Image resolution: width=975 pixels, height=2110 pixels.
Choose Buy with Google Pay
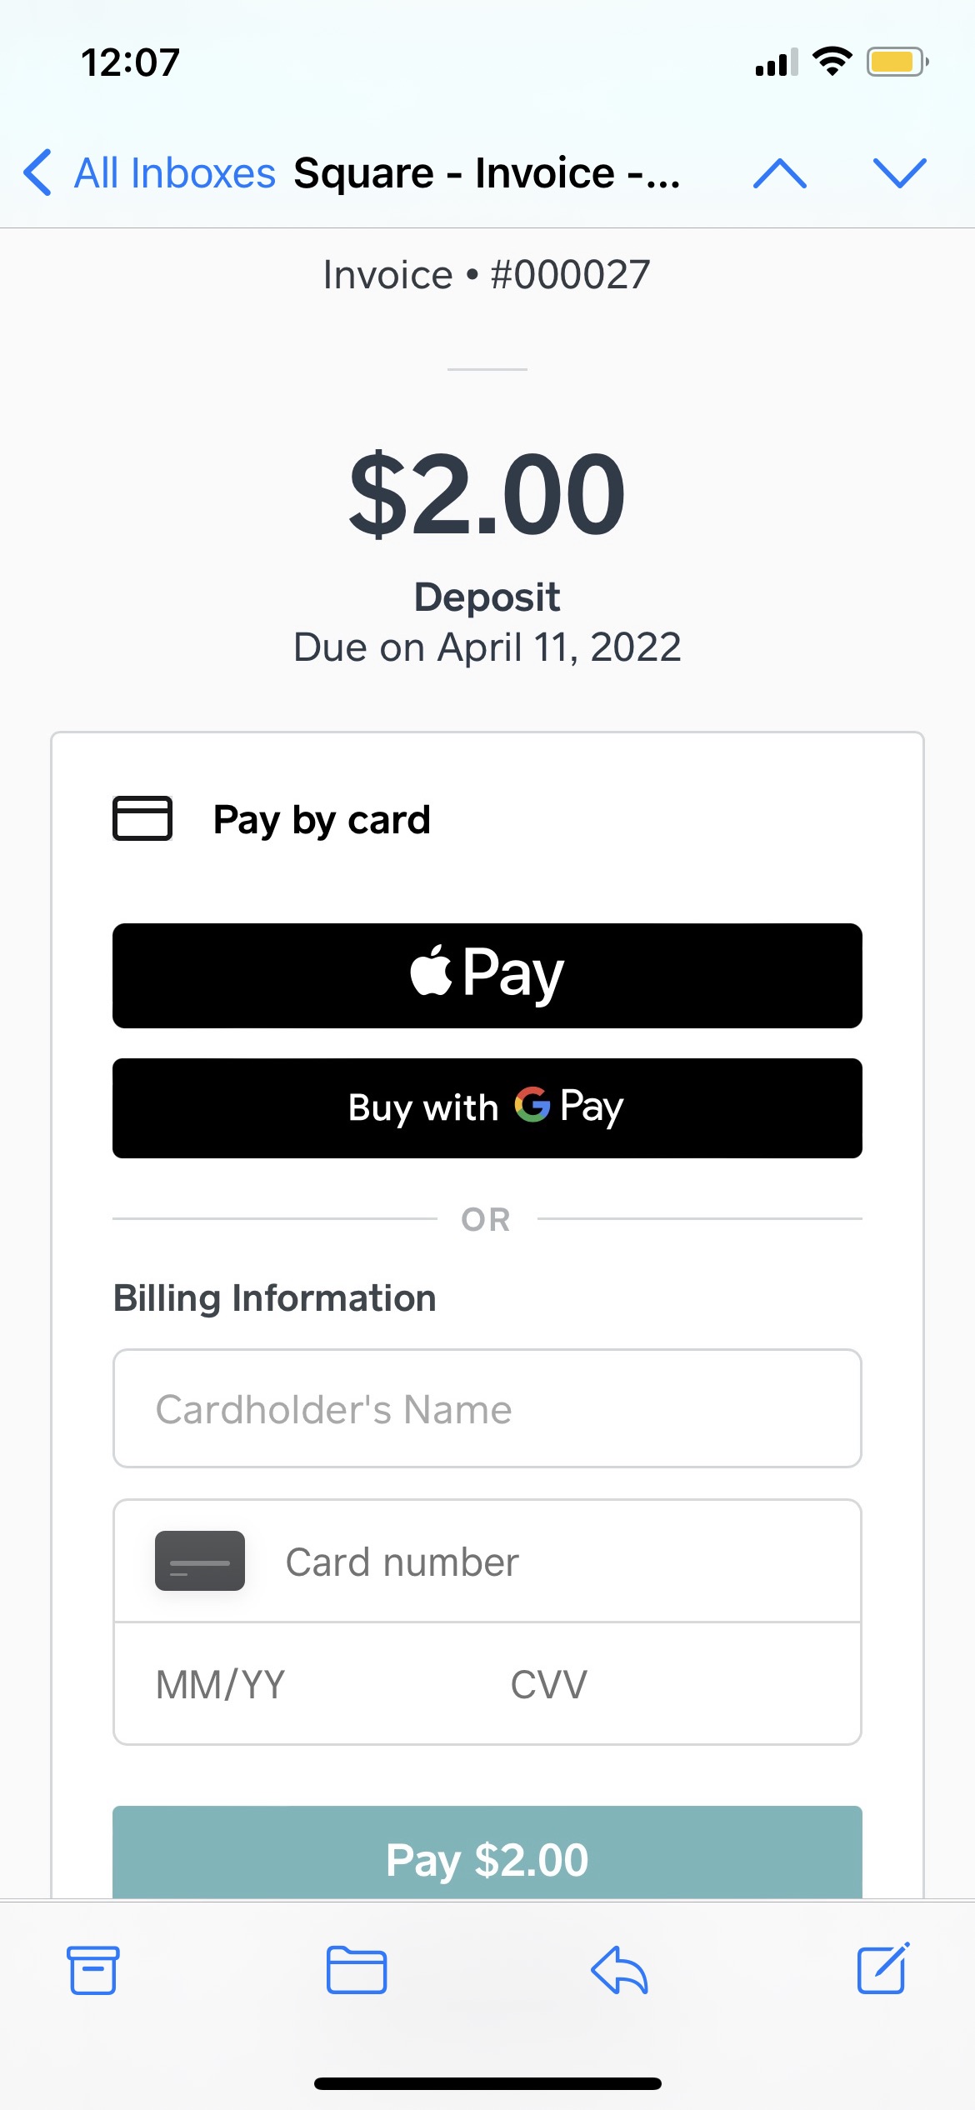pyautogui.click(x=487, y=1107)
